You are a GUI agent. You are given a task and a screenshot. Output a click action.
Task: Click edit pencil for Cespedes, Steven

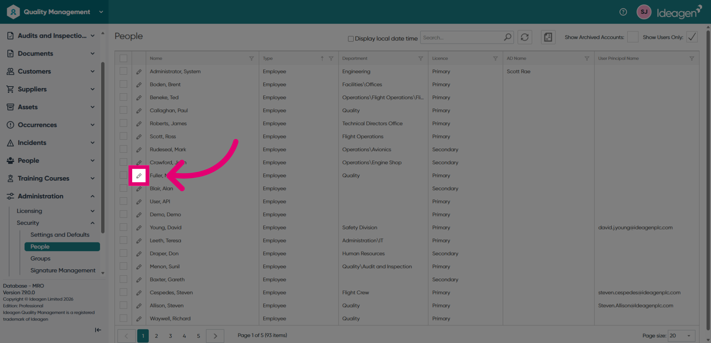(139, 293)
